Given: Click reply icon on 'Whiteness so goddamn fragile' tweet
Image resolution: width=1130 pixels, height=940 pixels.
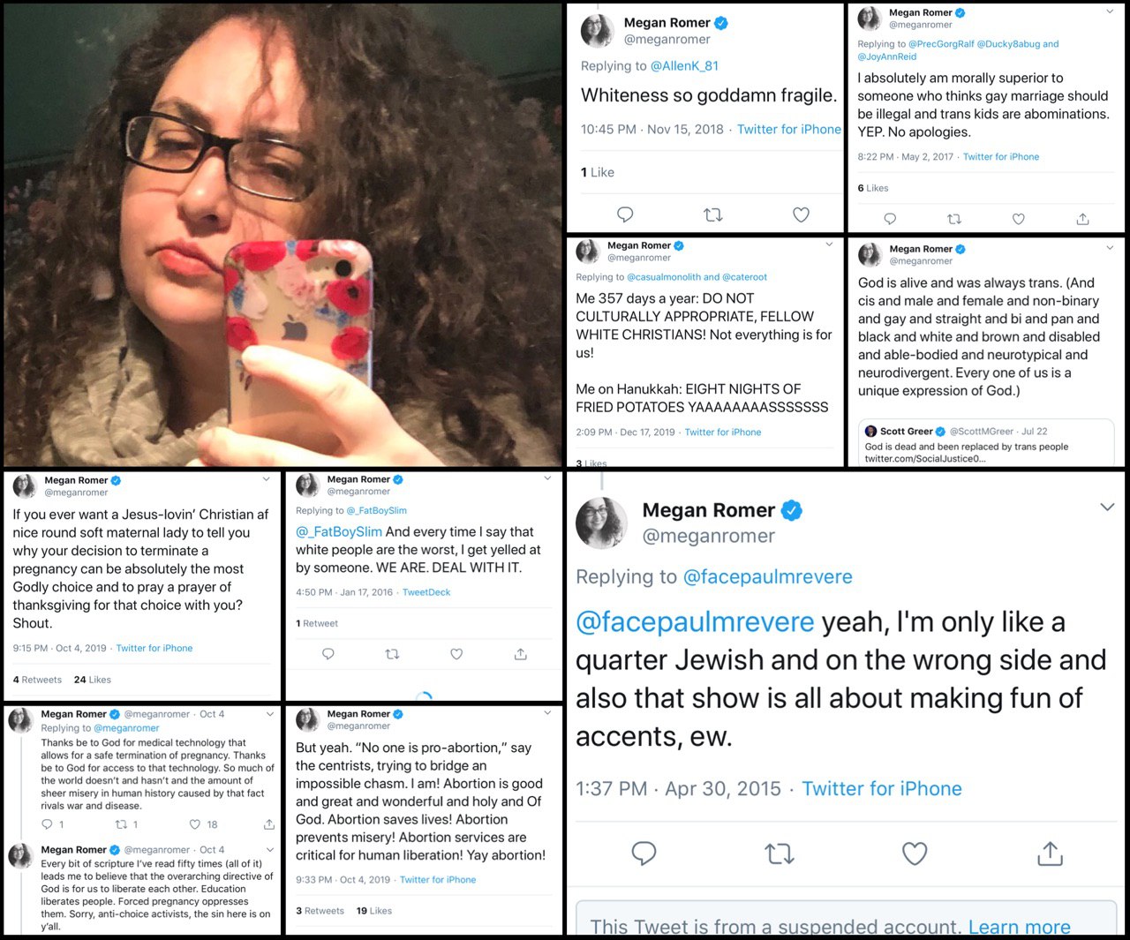Looking at the screenshot, I should click(625, 214).
